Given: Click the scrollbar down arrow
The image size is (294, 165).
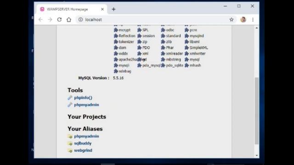Looking at the screenshot, I should point(256,155).
